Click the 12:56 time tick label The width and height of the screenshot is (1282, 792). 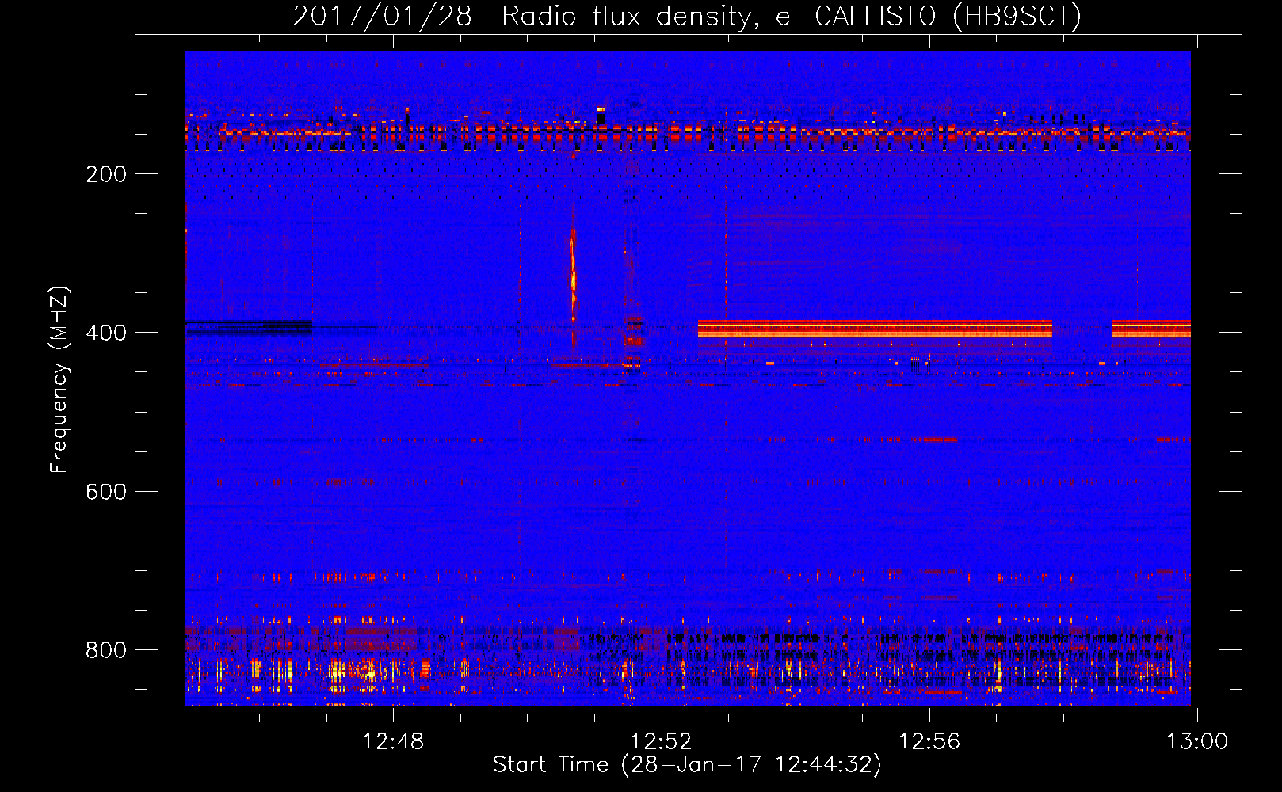pos(929,741)
